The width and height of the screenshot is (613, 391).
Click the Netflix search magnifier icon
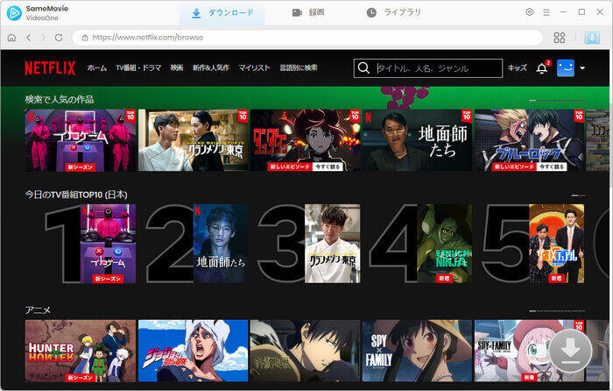363,68
